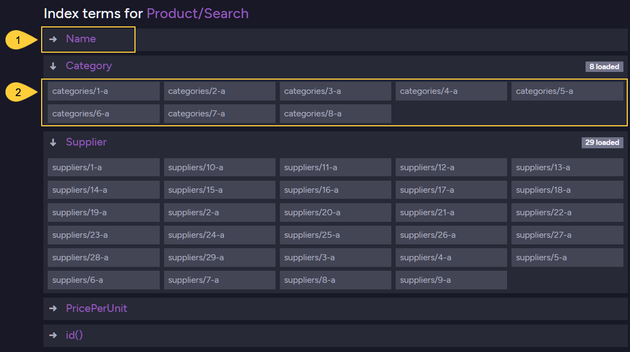The width and height of the screenshot is (630, 352).
Task: Expand the PricePerUnit field arrow
Action: [53, 308]
